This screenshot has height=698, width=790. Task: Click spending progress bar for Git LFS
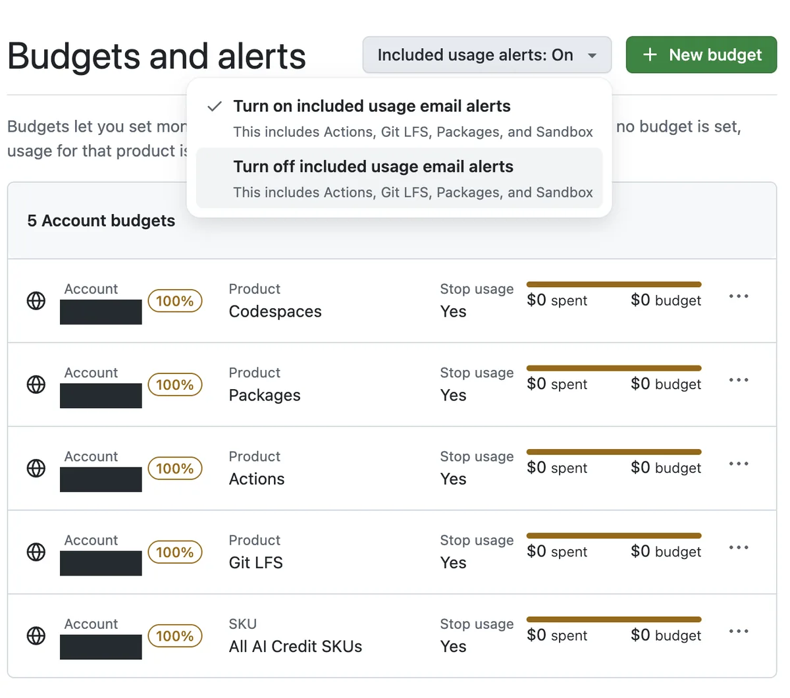tap(614, 535)
